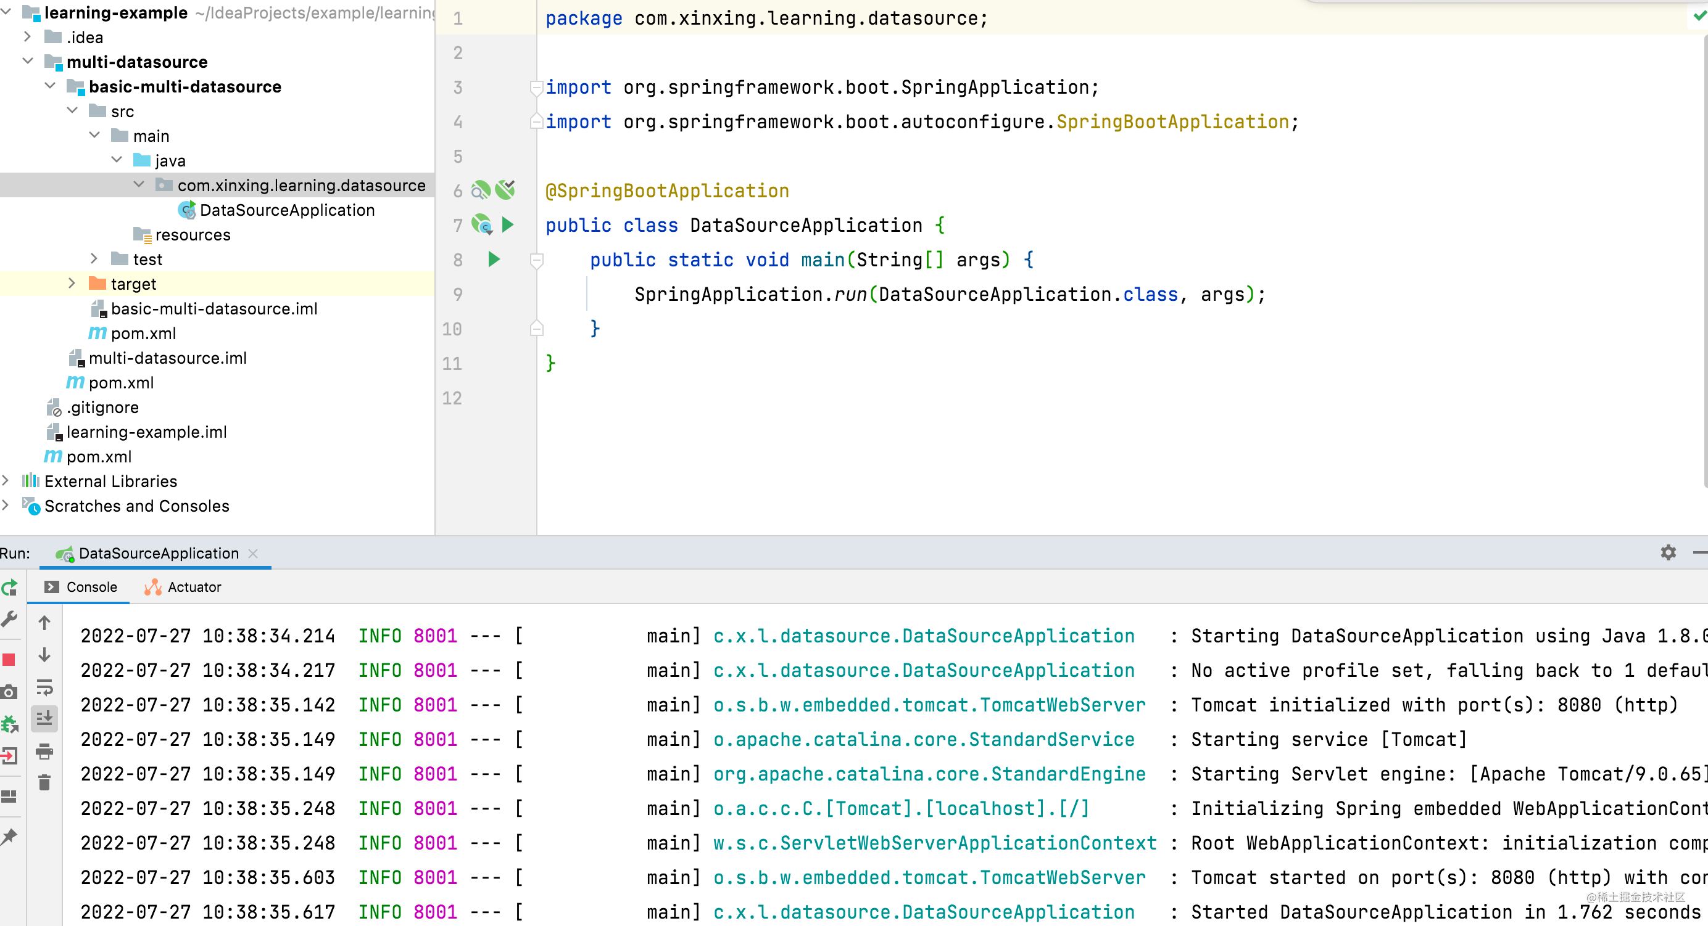Collapse the src folder
1708x926 pixels.
point(73,110)
